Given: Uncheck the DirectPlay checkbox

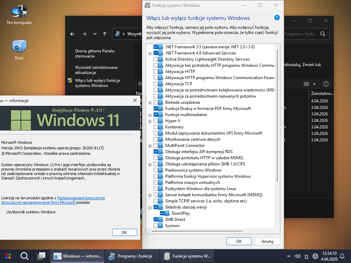Looking at the screenshot, I should pyautogui.click(x=162, y=213).
